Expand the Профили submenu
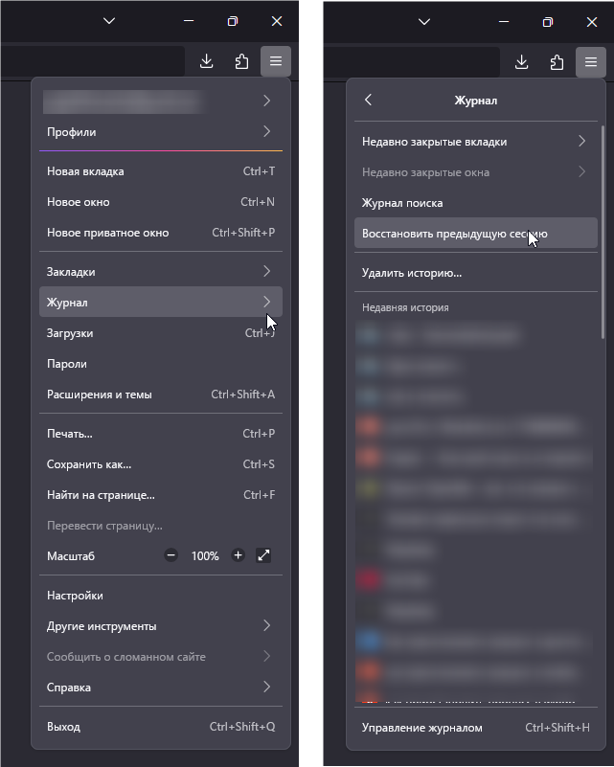 [x=161, y=132]
